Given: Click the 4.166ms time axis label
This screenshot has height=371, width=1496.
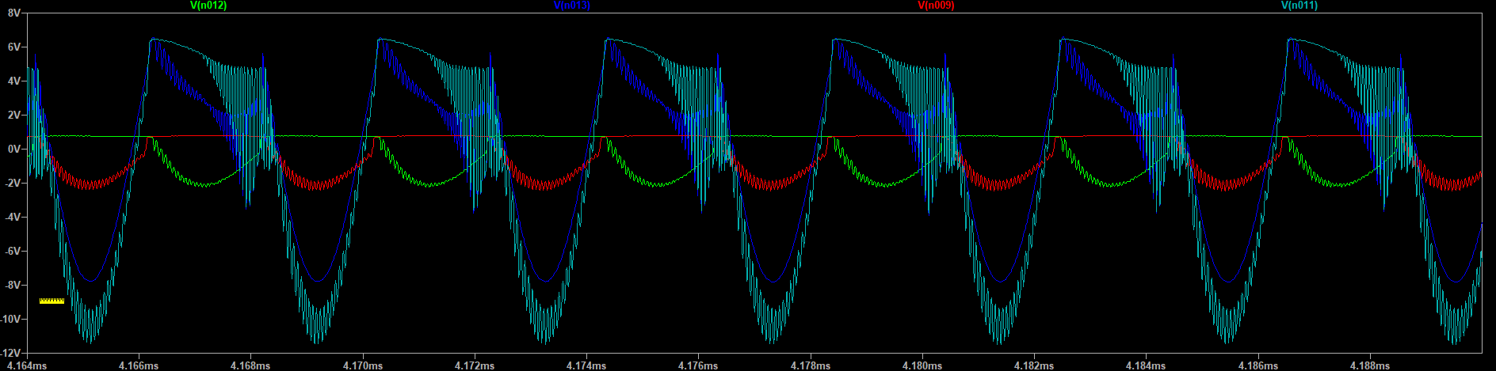Looking at the screenshot, I should 139,365.
